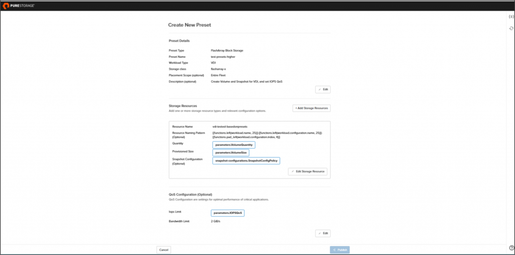Select the SnapshotConfigPolicy field

[246, 161]
